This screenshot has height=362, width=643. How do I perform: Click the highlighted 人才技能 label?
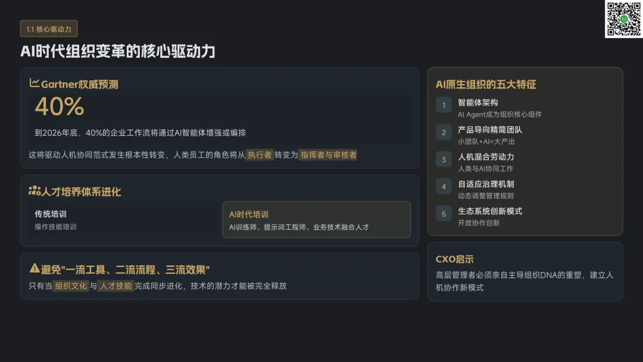116,286
